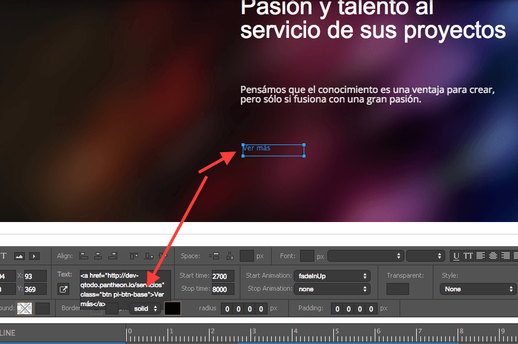Open the Stop Animation dropdown
Screen dimensions: 518x344
tap(332, 289)
